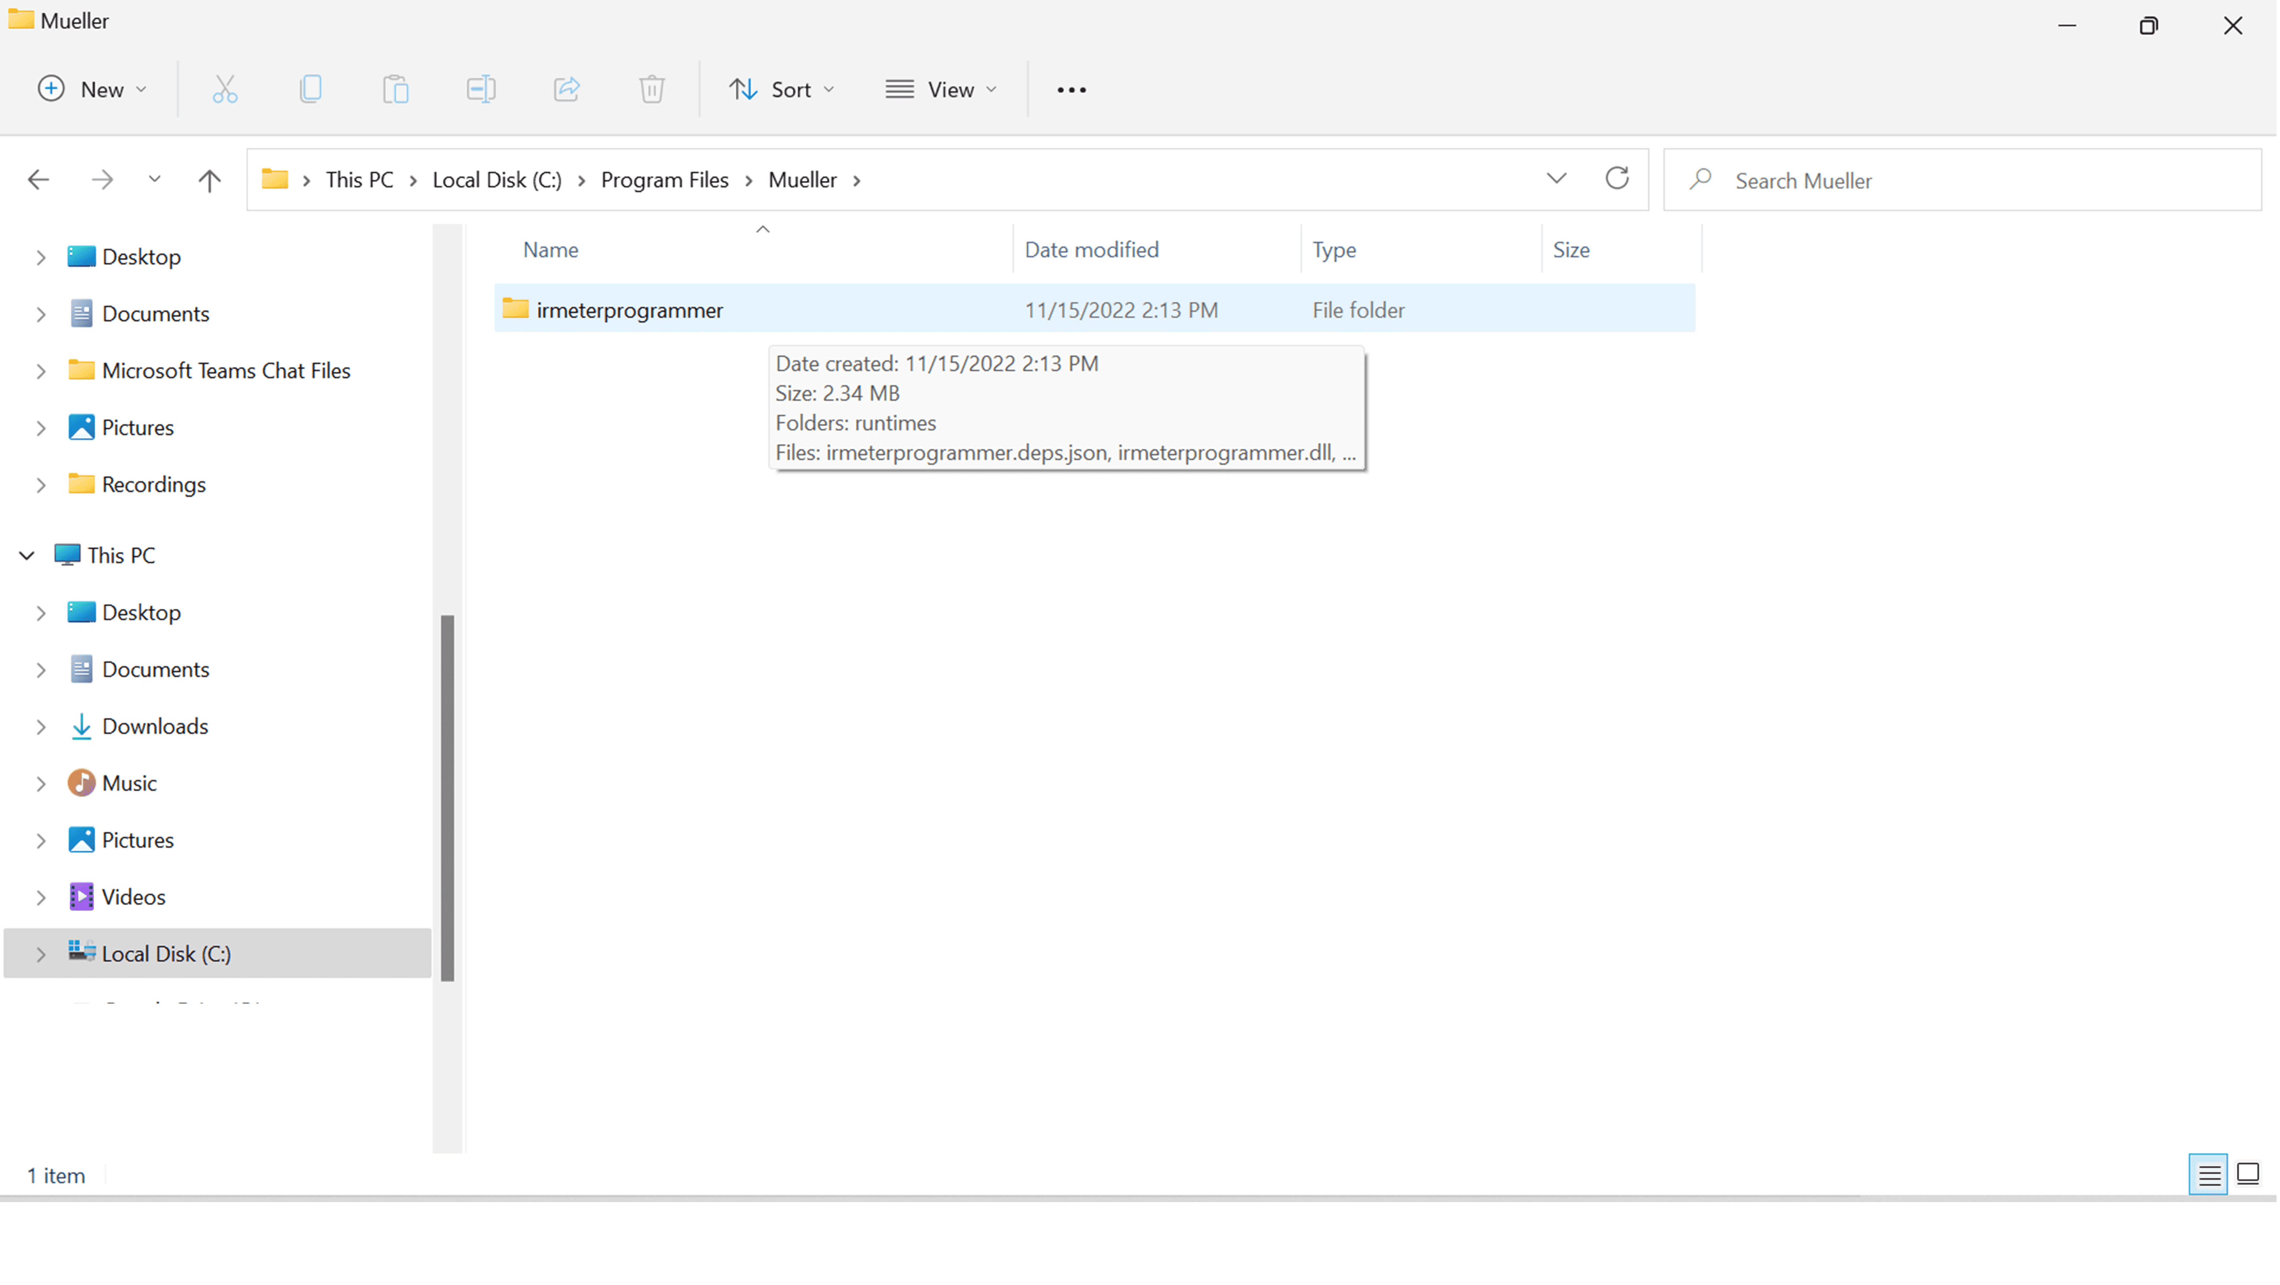The image size is (2280, 1285).
Task: Click the Cut scissors icon
Action: 225,89
